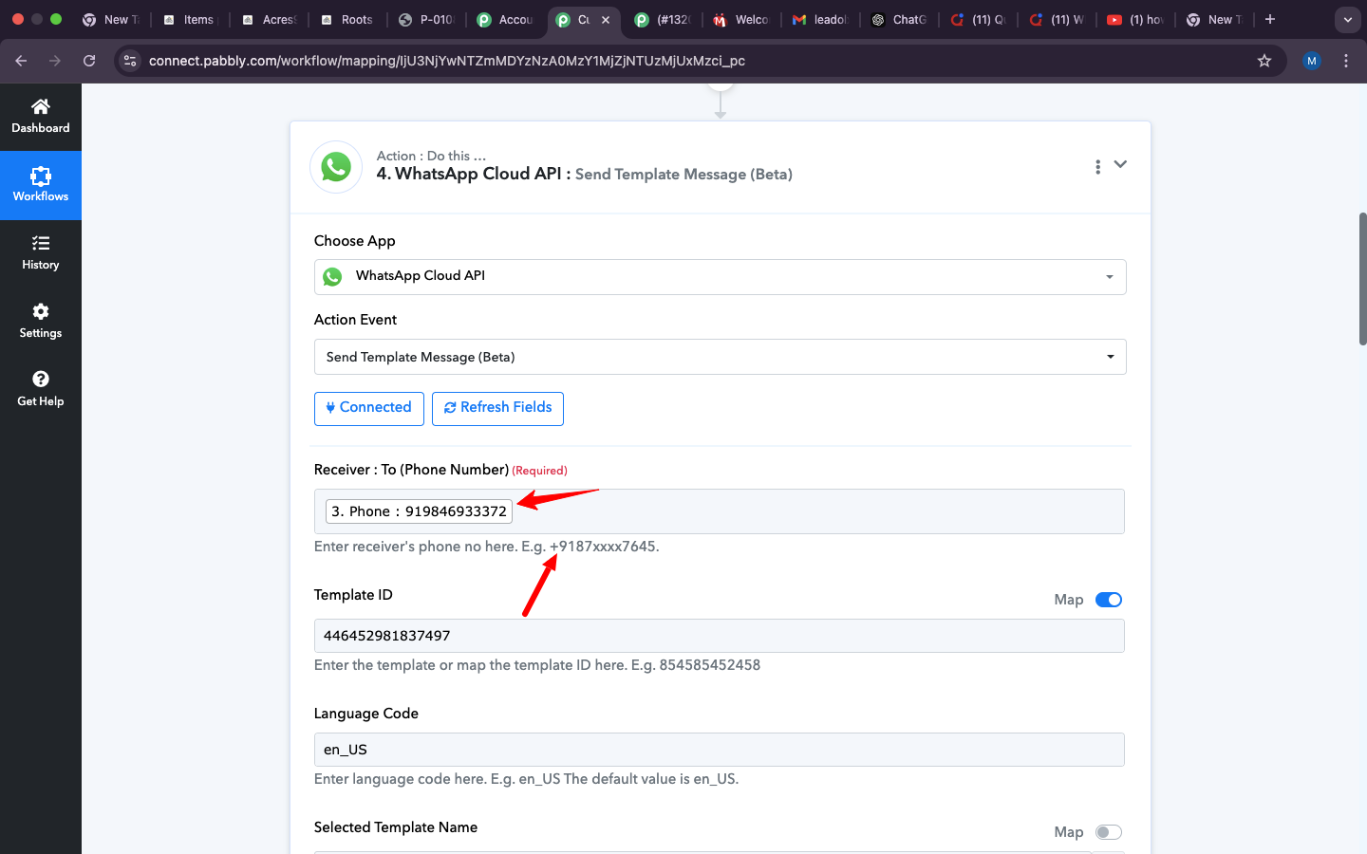This screenshot has height=854, width=1367.
Task: Click the Language Code input field
Action: [720, 750]
